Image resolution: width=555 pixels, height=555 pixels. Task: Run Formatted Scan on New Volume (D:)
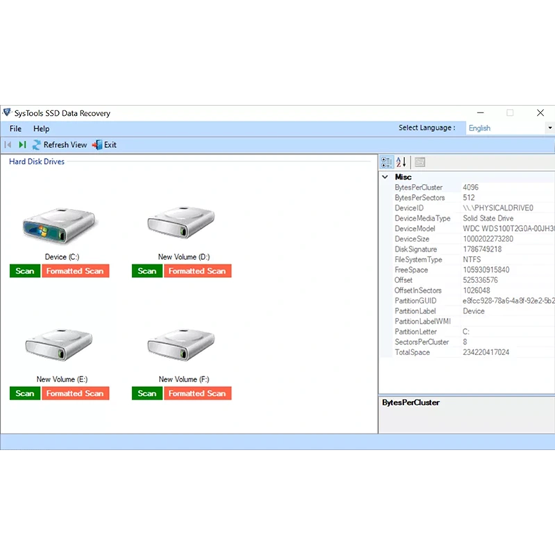(x=198, y=271)
